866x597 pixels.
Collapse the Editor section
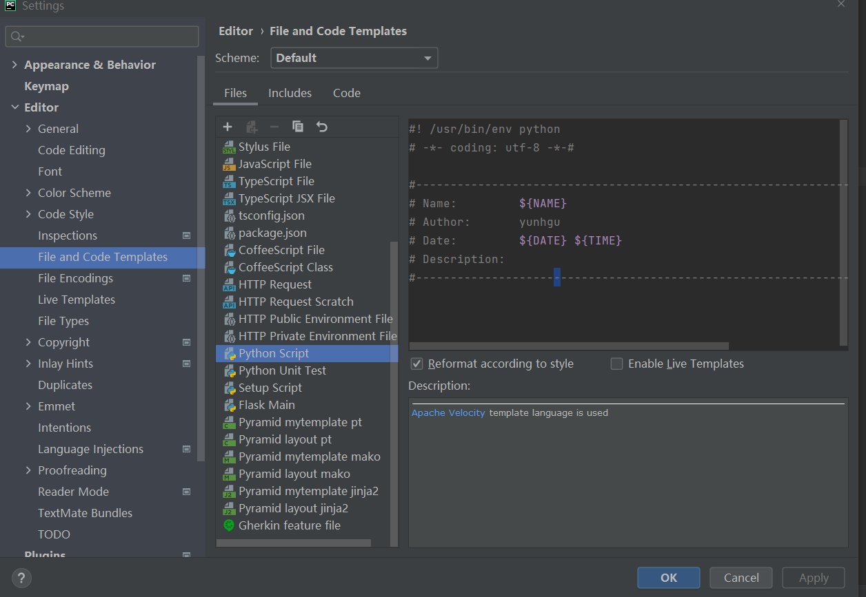pos(15,107)
